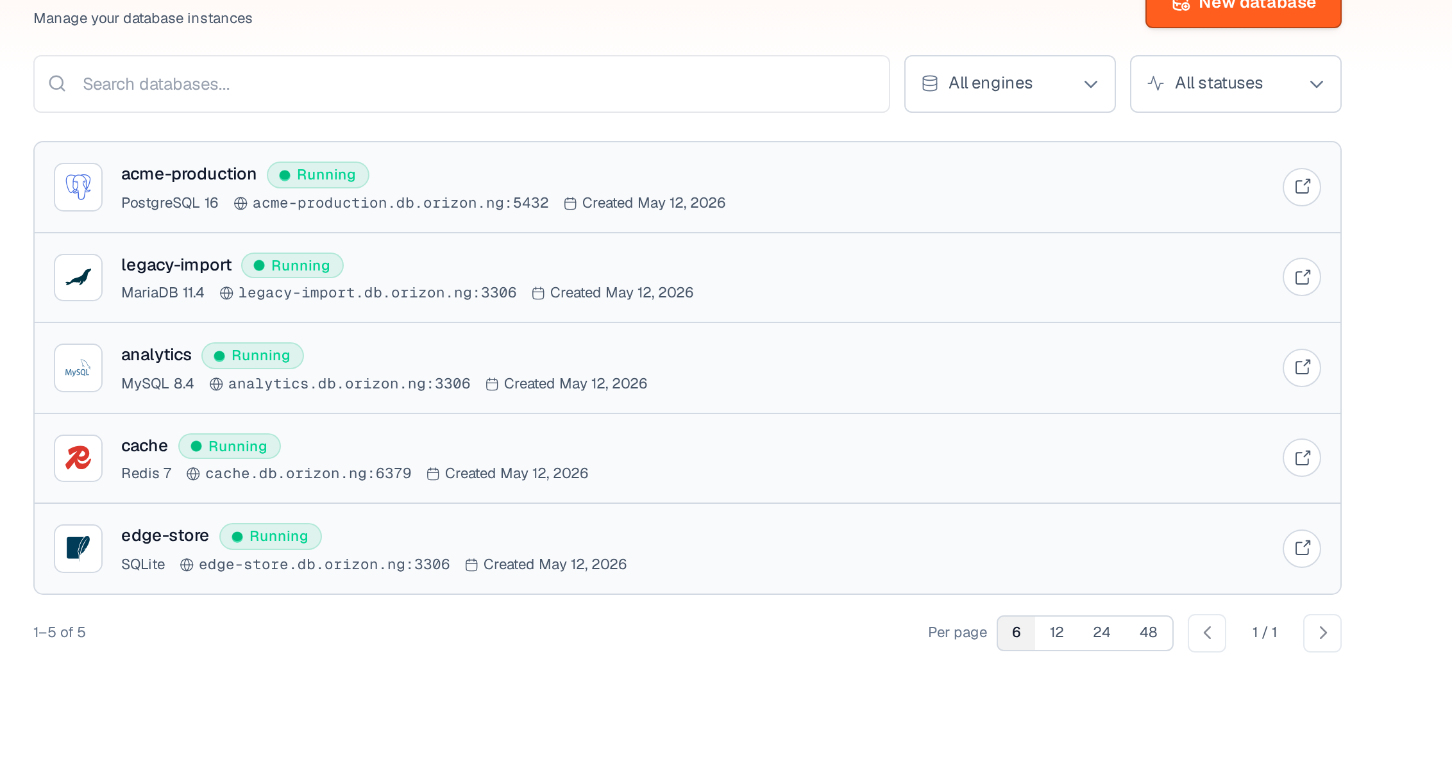This screenshot has height=782, width=1452.
Task: Open the legacy-import database name
Action: [176, 265]
